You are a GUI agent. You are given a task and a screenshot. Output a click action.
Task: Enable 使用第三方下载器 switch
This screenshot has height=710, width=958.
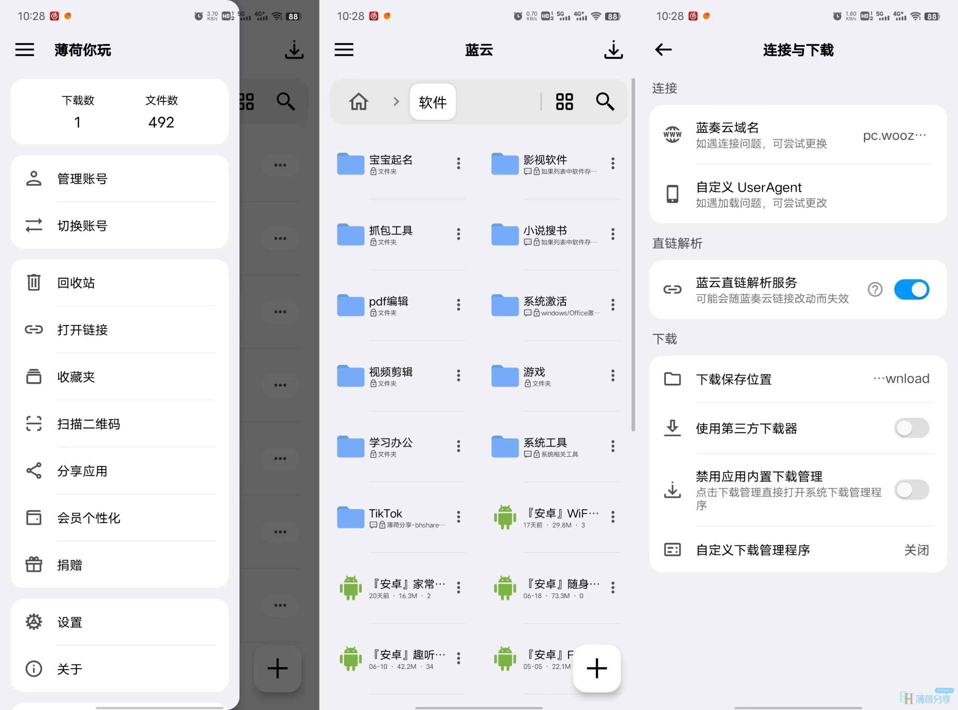(x=911, y=428)
